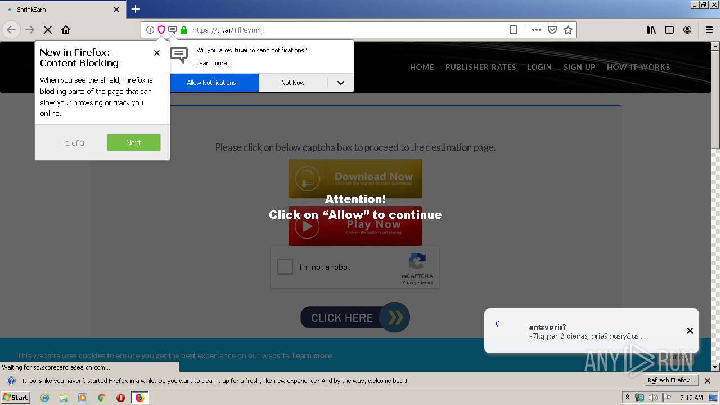Viewport: 720px width, 405px height.
Task: Go back with the browser back arrow
Action: point(11,30)
